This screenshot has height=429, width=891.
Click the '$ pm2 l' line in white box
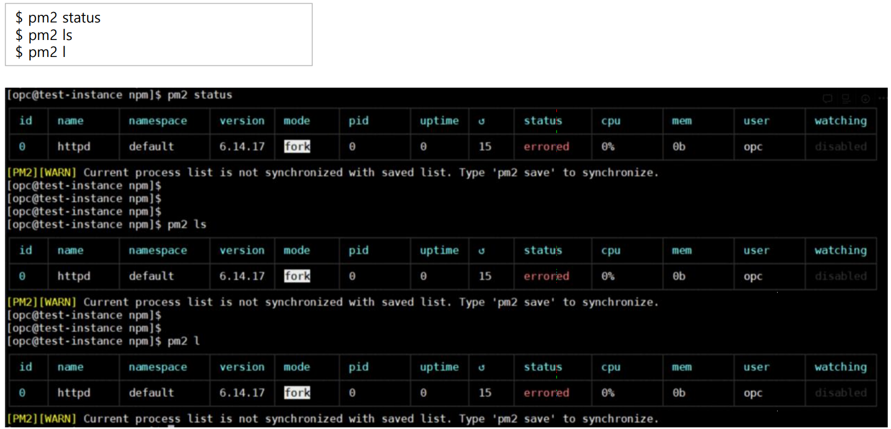click(x=41, y=53)
